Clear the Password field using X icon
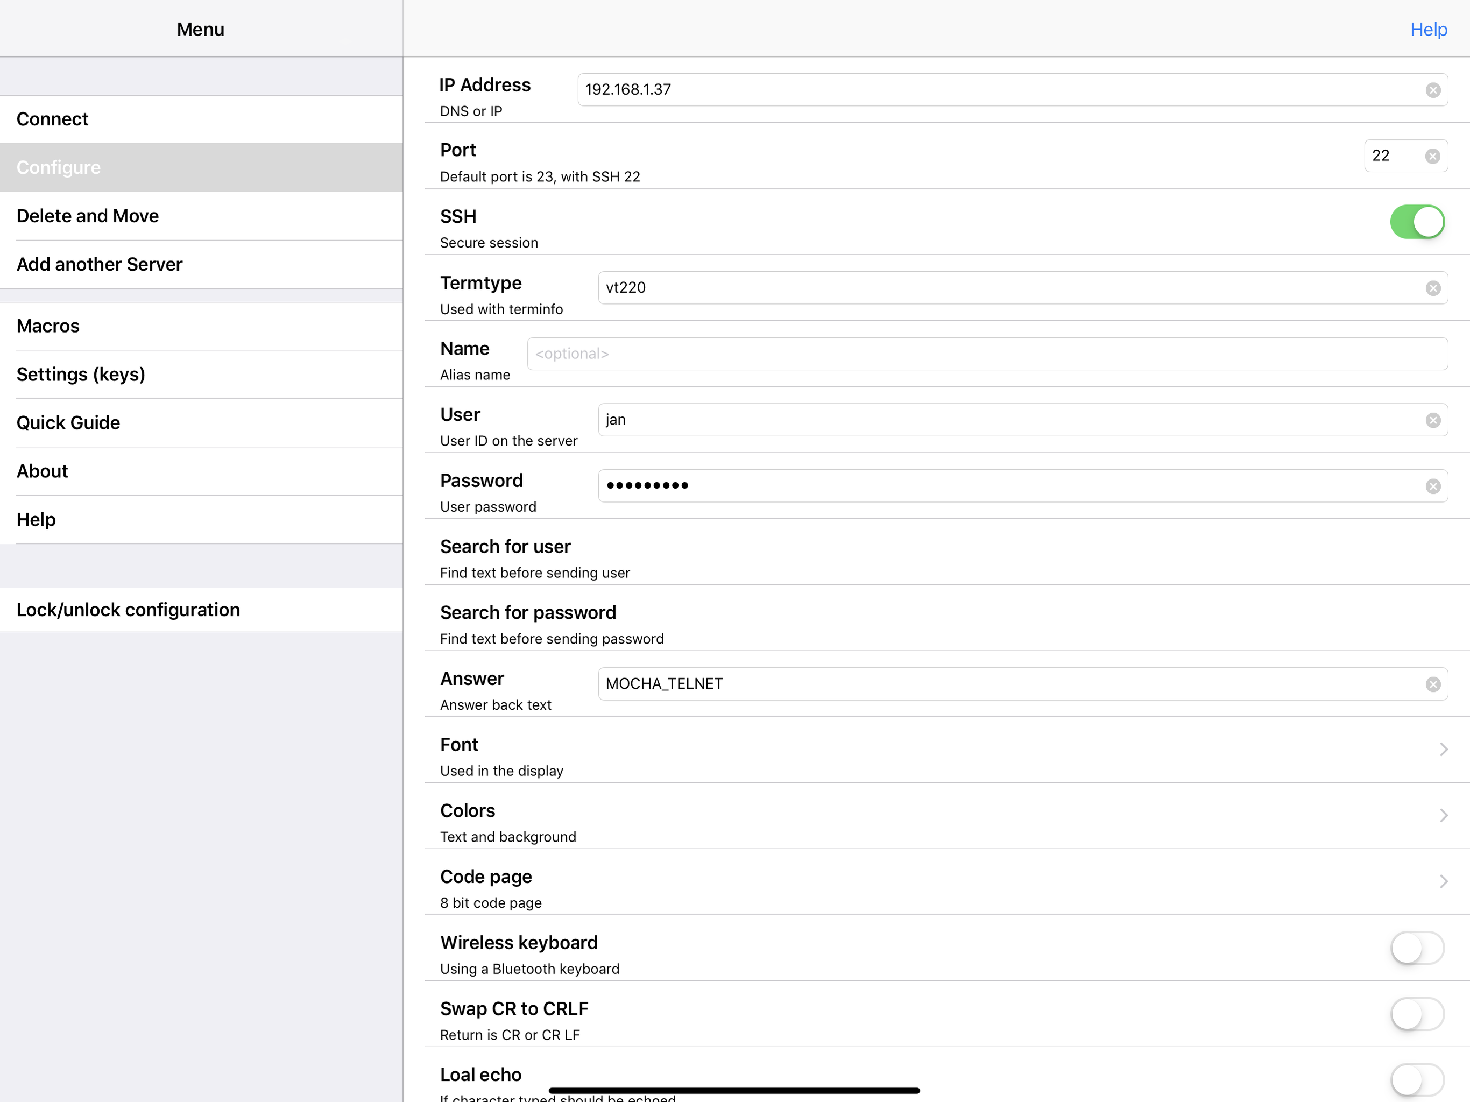 tap(1432, 486)
